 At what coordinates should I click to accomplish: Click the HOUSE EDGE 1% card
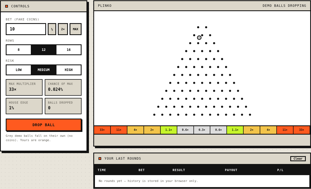click(24, 106)
